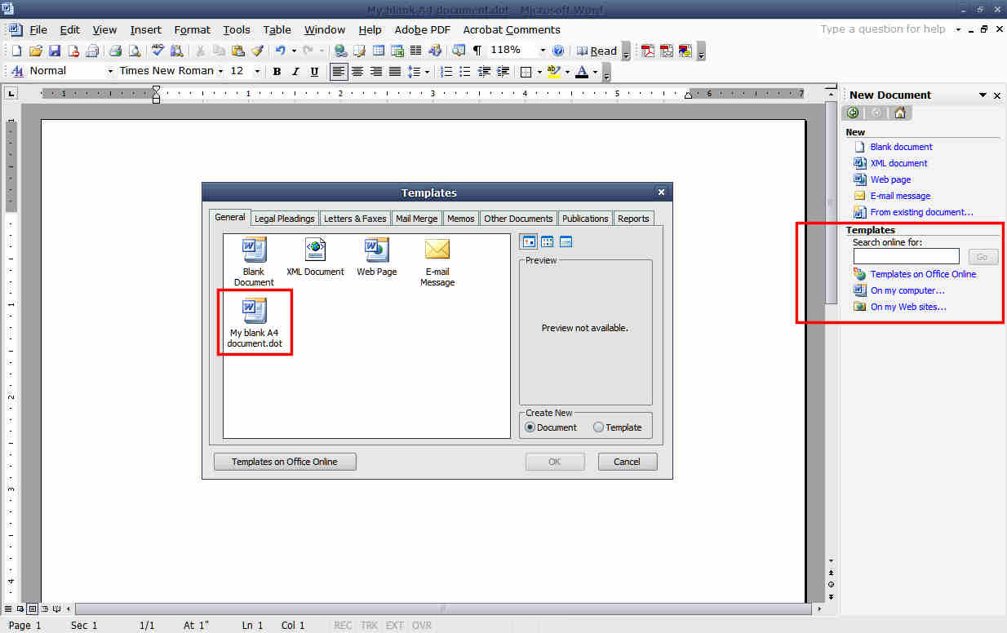The height and width of the screenshot is (633, 1007).
Task: Click the Bold formatting icon
Action: pyautogui.click(x=277, y=72)
